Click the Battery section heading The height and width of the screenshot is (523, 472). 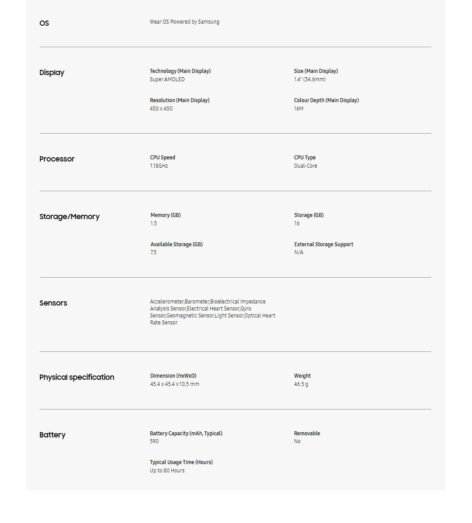pos(52,435)
